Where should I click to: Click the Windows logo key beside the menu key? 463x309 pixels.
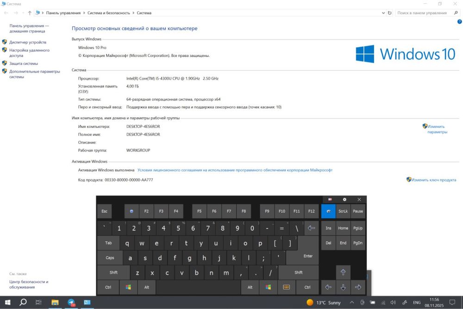(x=268, y=287)
